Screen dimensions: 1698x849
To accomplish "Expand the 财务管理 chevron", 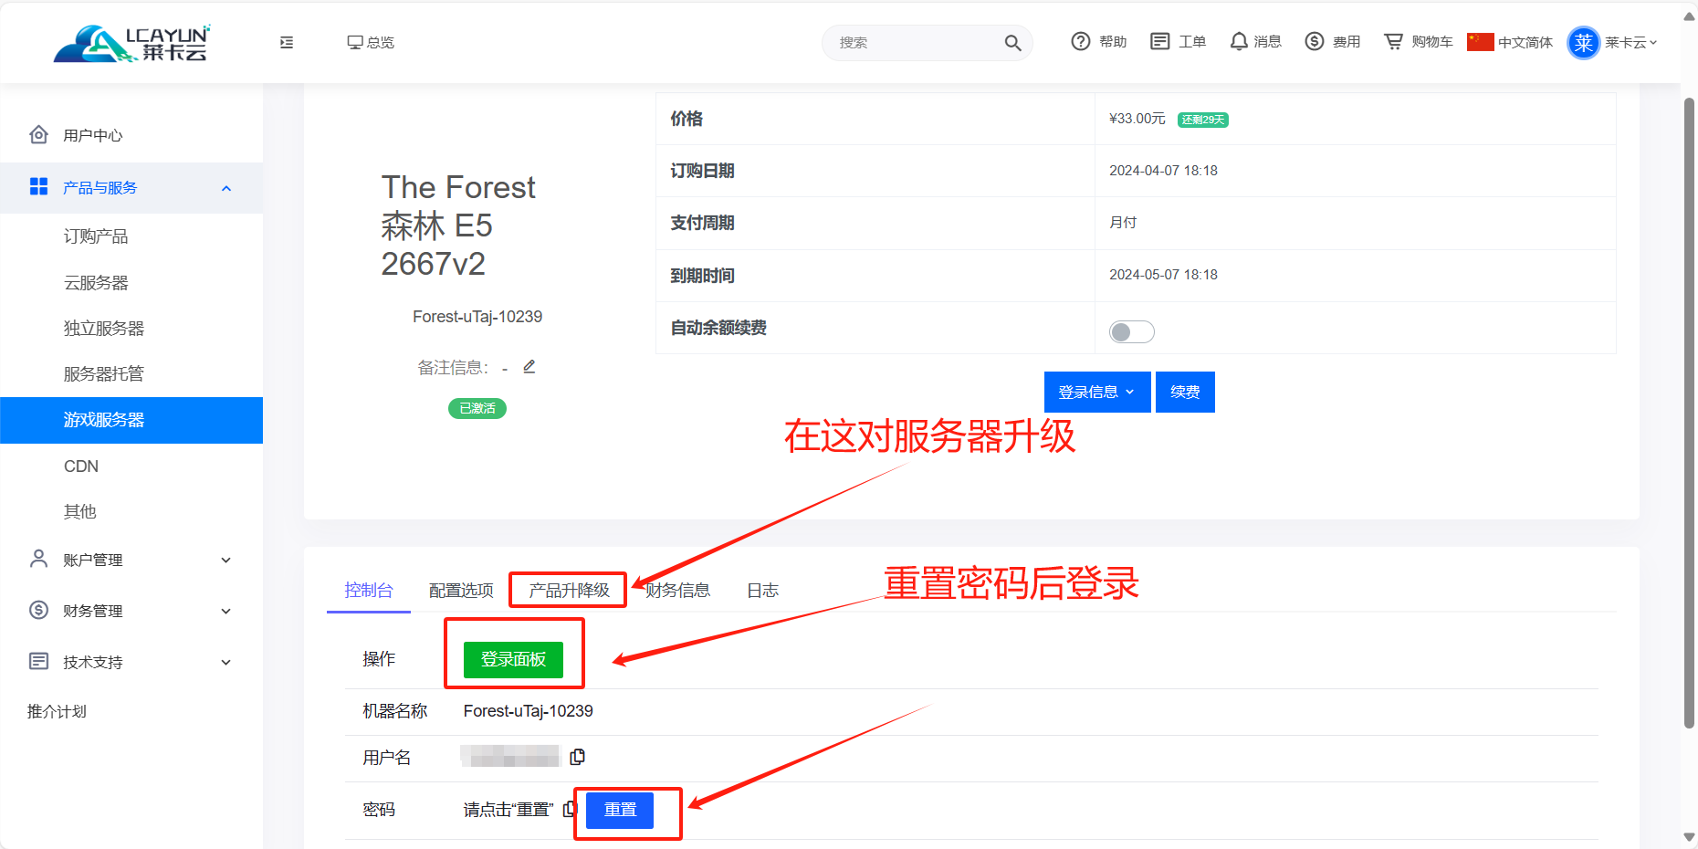I will [x=226, y=612].
